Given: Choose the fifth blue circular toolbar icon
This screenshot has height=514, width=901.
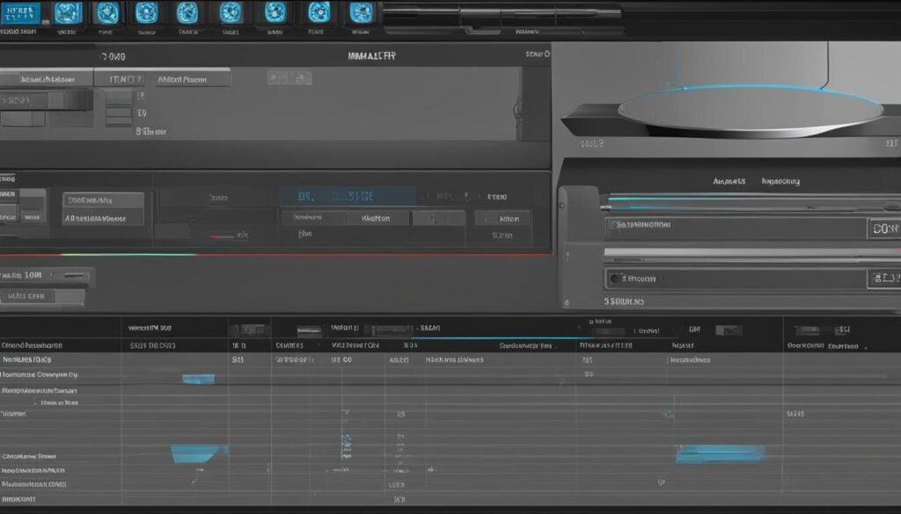Looking at the screenshot, I should click(x=187, y=12).
